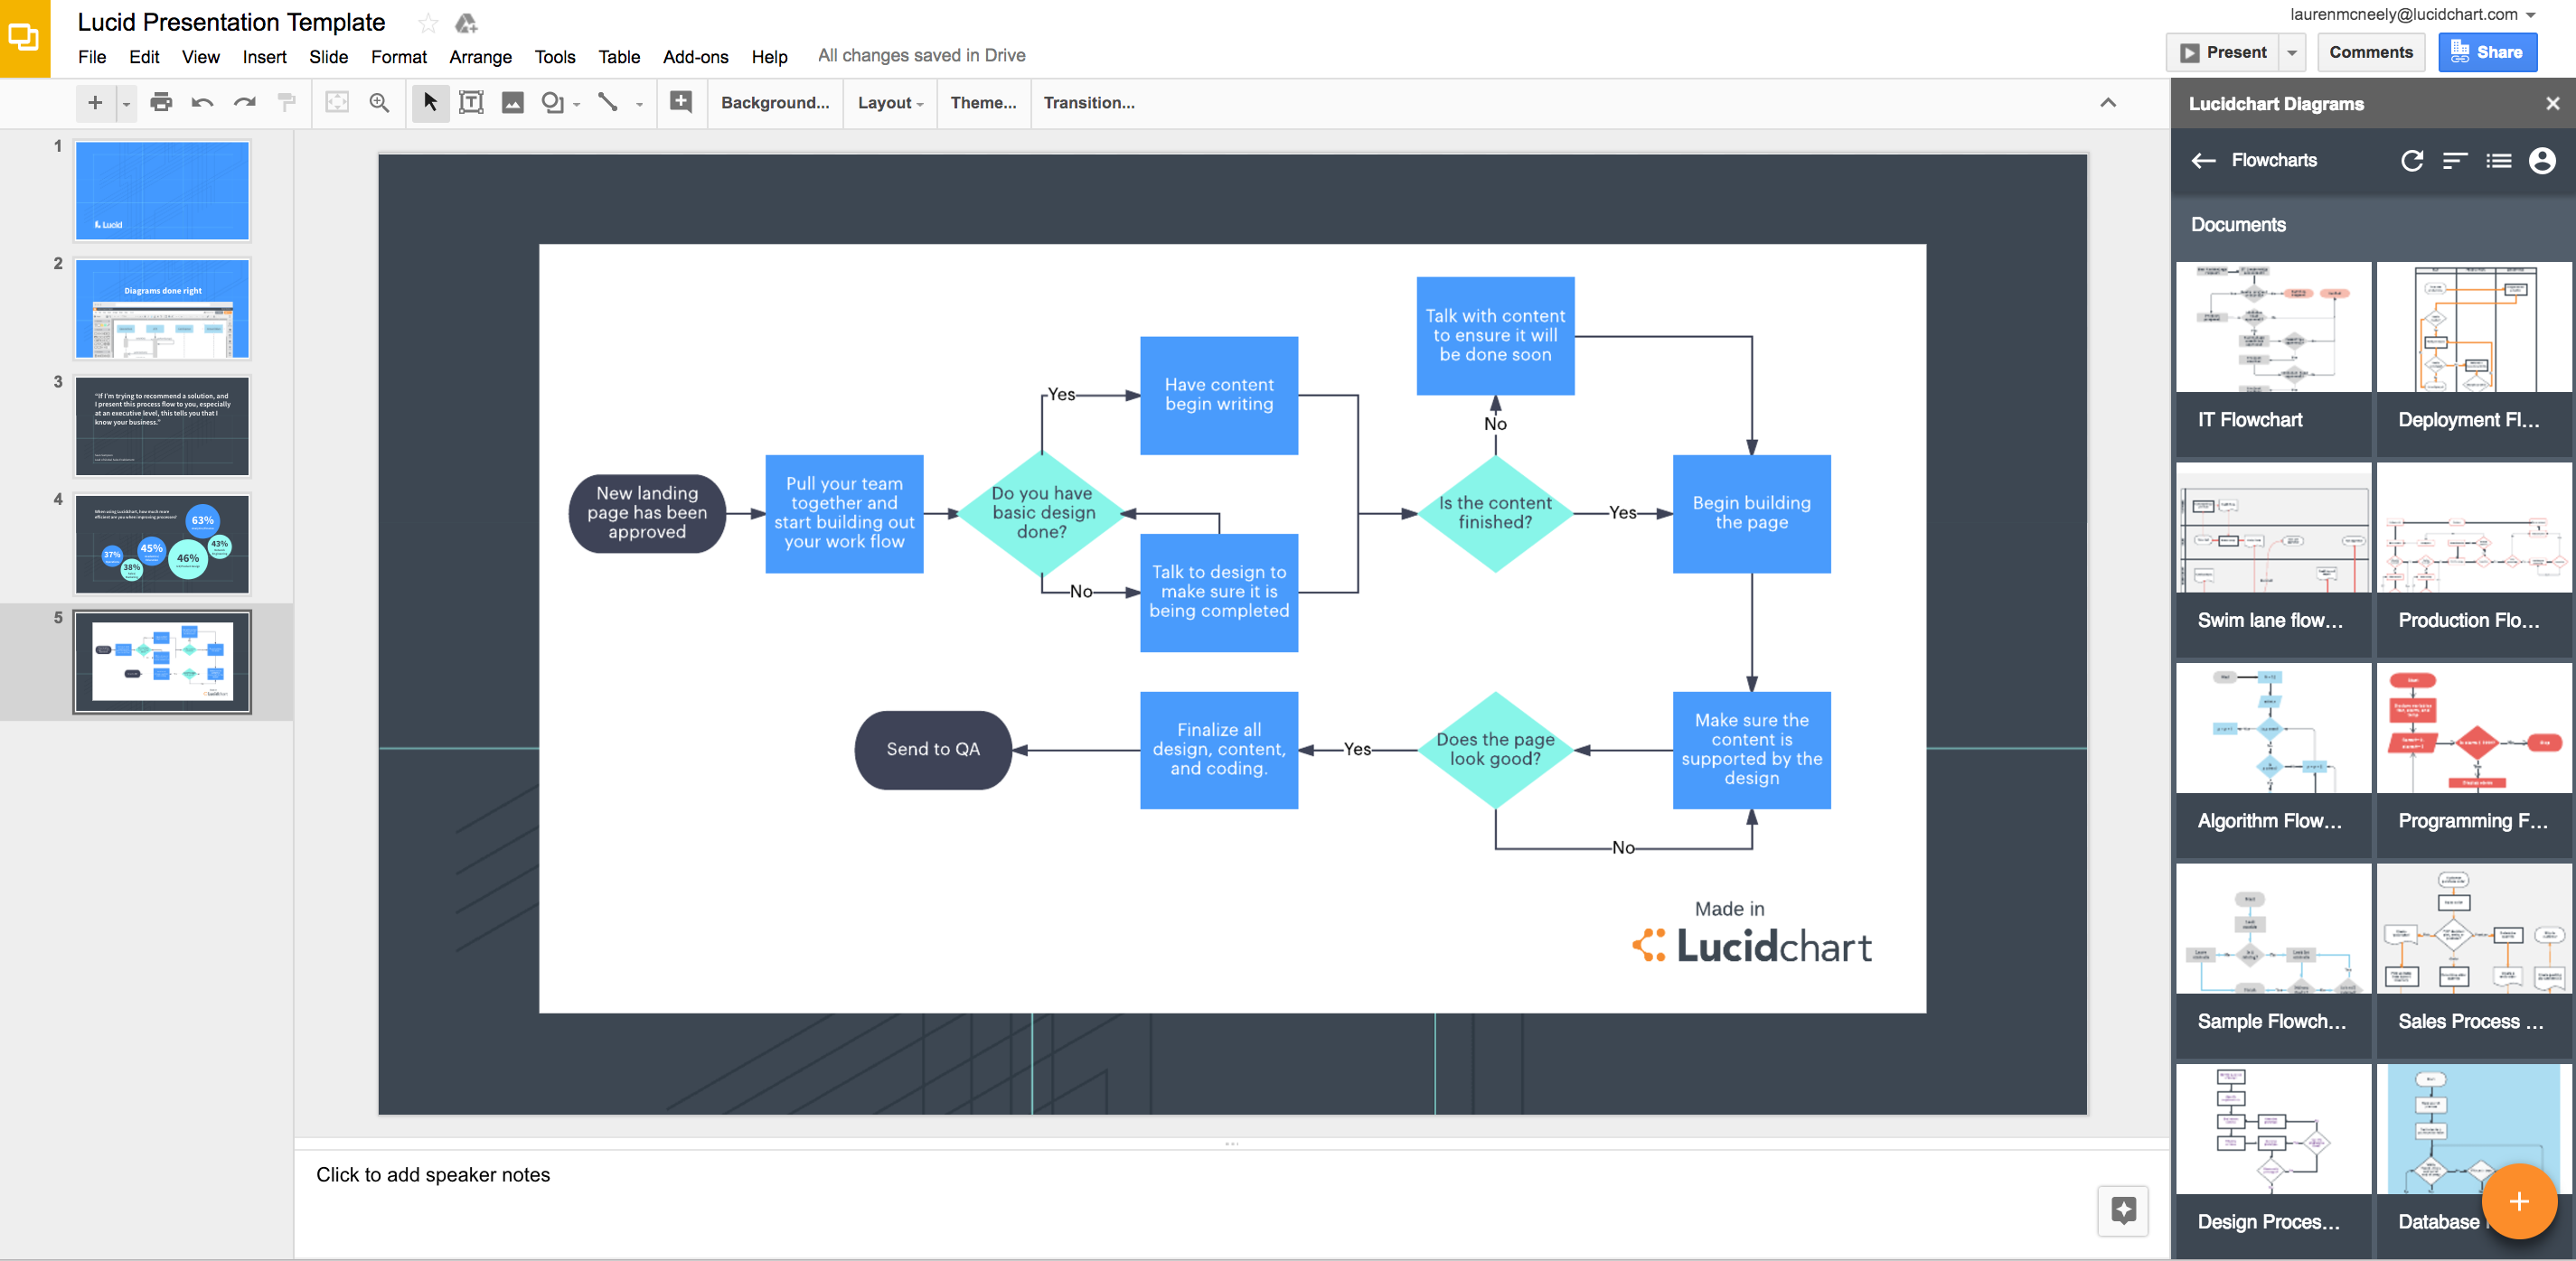Viewport: 2576px width, 1261px height.
Task: Click the Transition button in toolbar
Action: tap(1089, 102)
